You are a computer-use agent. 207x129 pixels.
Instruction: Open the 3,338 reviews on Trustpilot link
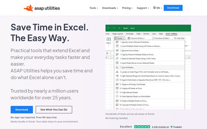click(x=160, y=127)
